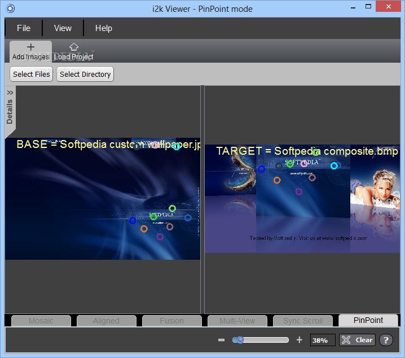Close the i2k Viewer window

(388, 6)
